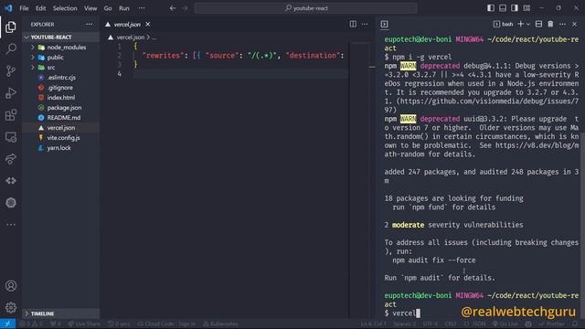Expand the Timeline section
Screen dimensions: 585x329
click(x=61, y=313)
